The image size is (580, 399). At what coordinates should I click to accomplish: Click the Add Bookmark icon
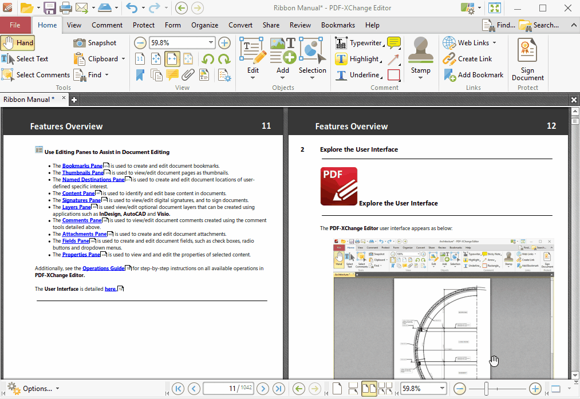(449, 75)
